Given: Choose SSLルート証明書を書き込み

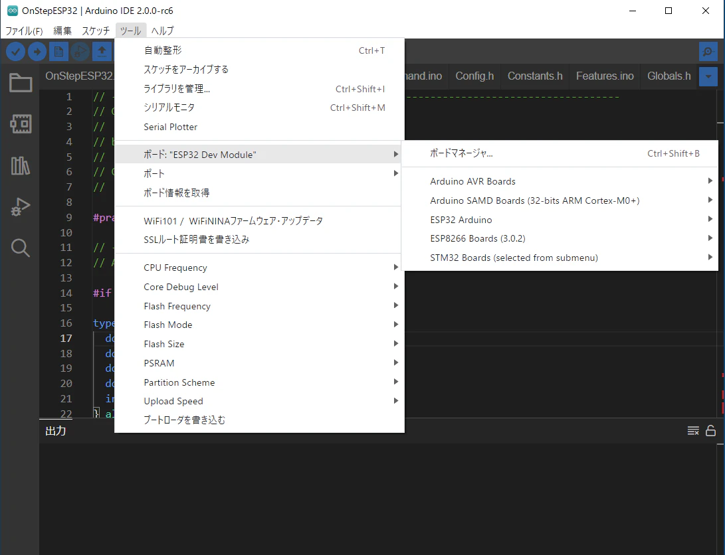Looking at the screenshot, I should pyautogui.click(x=259, y=240).
